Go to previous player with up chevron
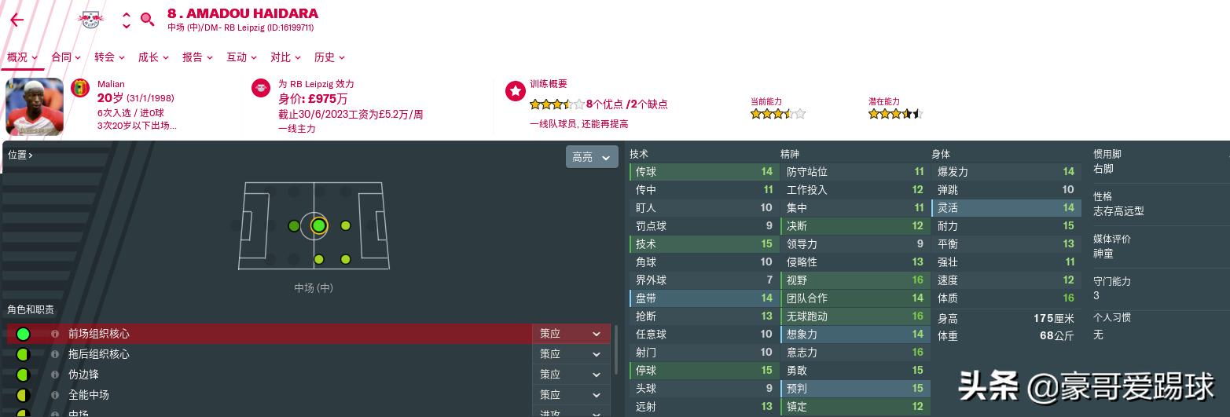 point(127,15)
